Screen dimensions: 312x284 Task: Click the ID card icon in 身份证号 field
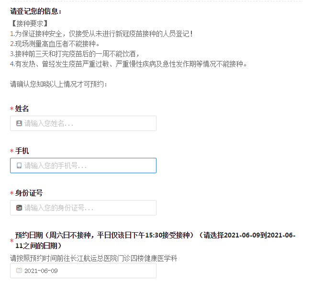pos(19,208)
